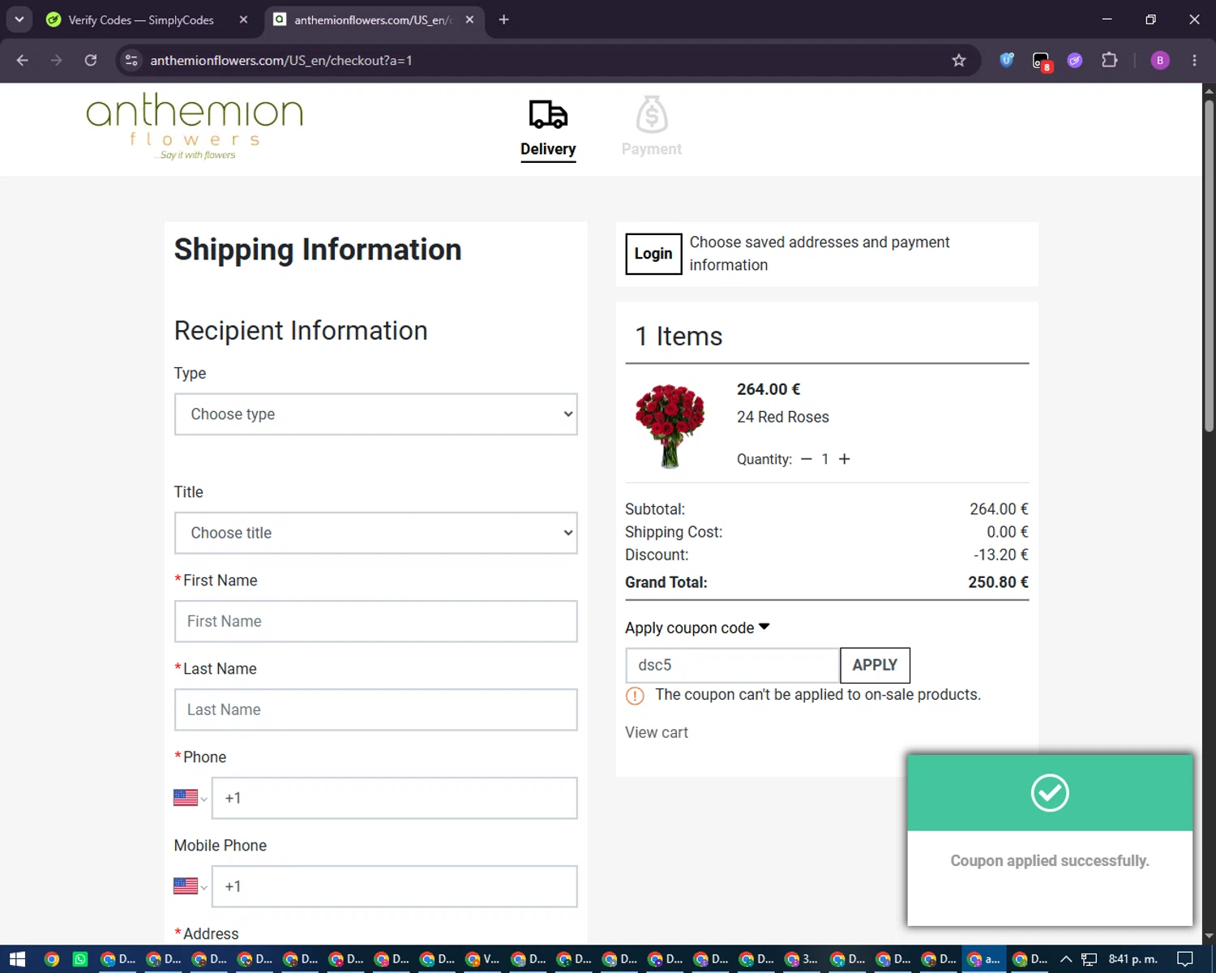Image resolution: width=1216 pixels, height=973 pixels.
Task: Open the View cart link
Action: tap(657, 732)
